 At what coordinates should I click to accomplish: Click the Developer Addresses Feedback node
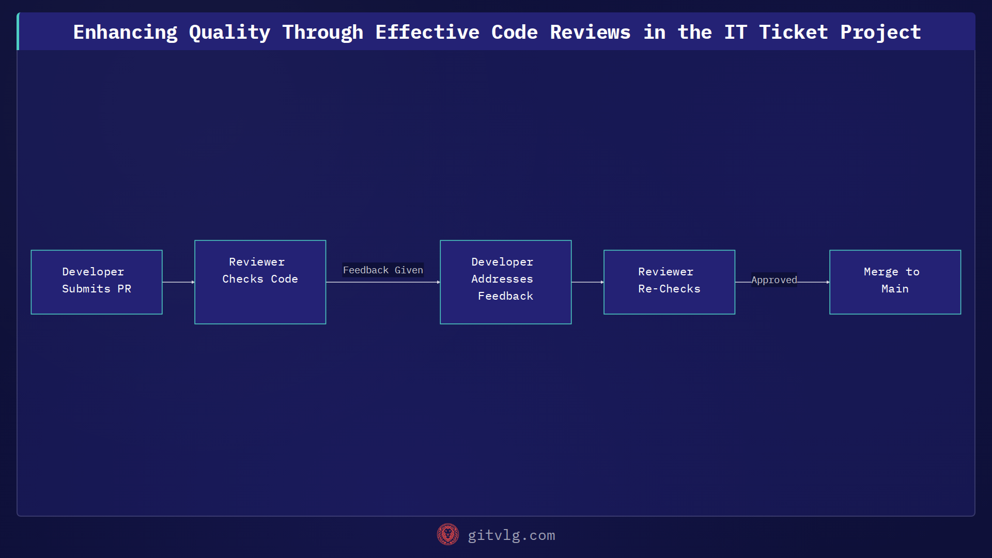click(505, 282)
